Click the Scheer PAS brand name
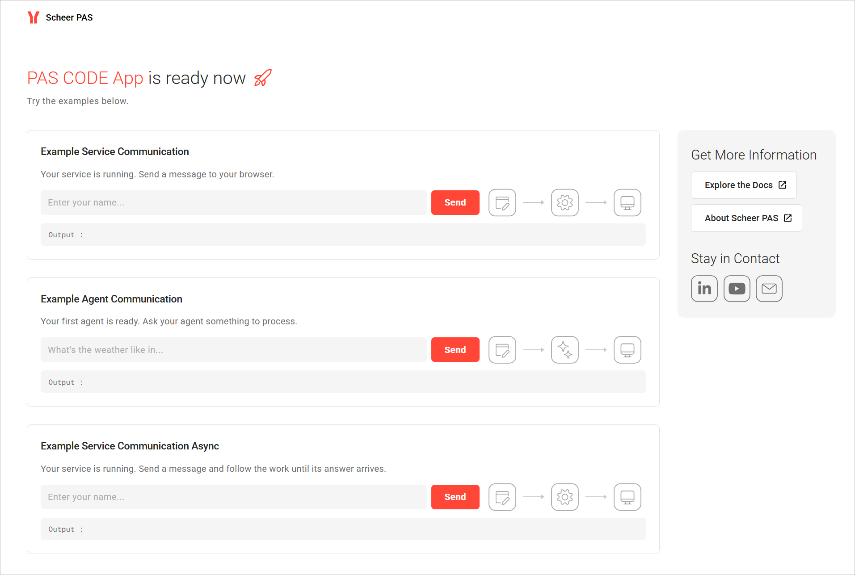This screenshot has height=575, width=855. click(69, 17)
